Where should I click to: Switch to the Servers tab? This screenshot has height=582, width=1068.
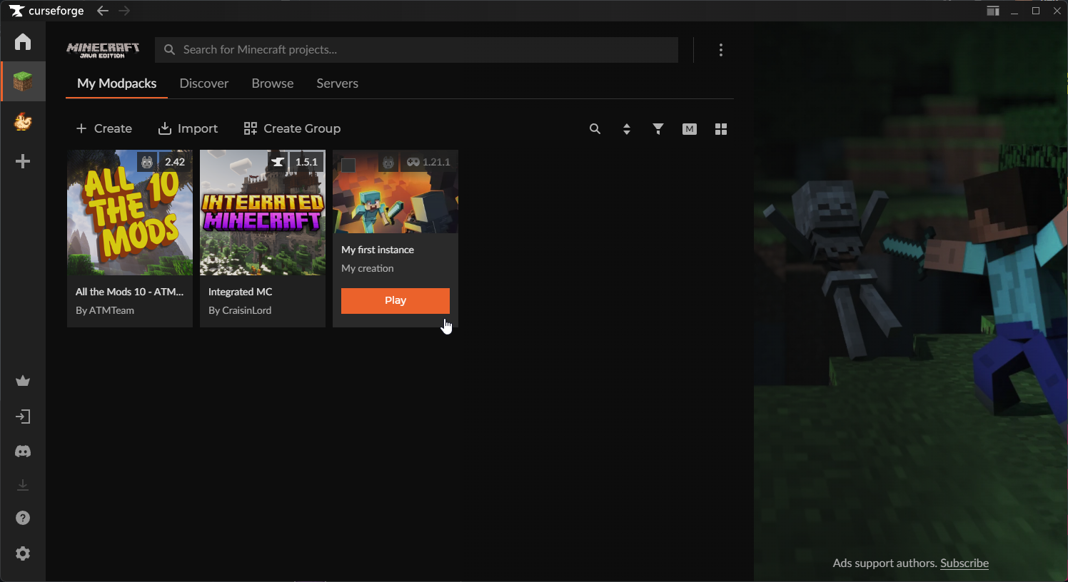[338, 83]
